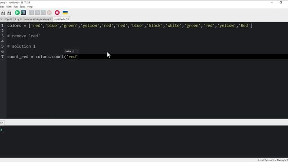Viewport: 288px width, 162px height.
Task: Focus the Shell prompt input area
Action: click(144, 130)
